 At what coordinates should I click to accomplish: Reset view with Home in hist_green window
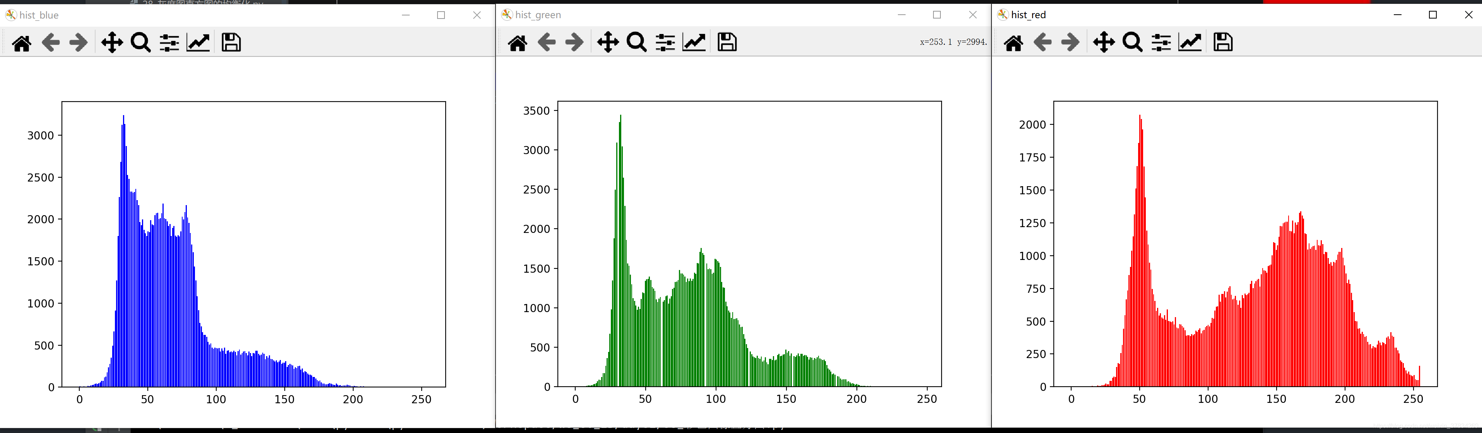(x=517, y=42)
